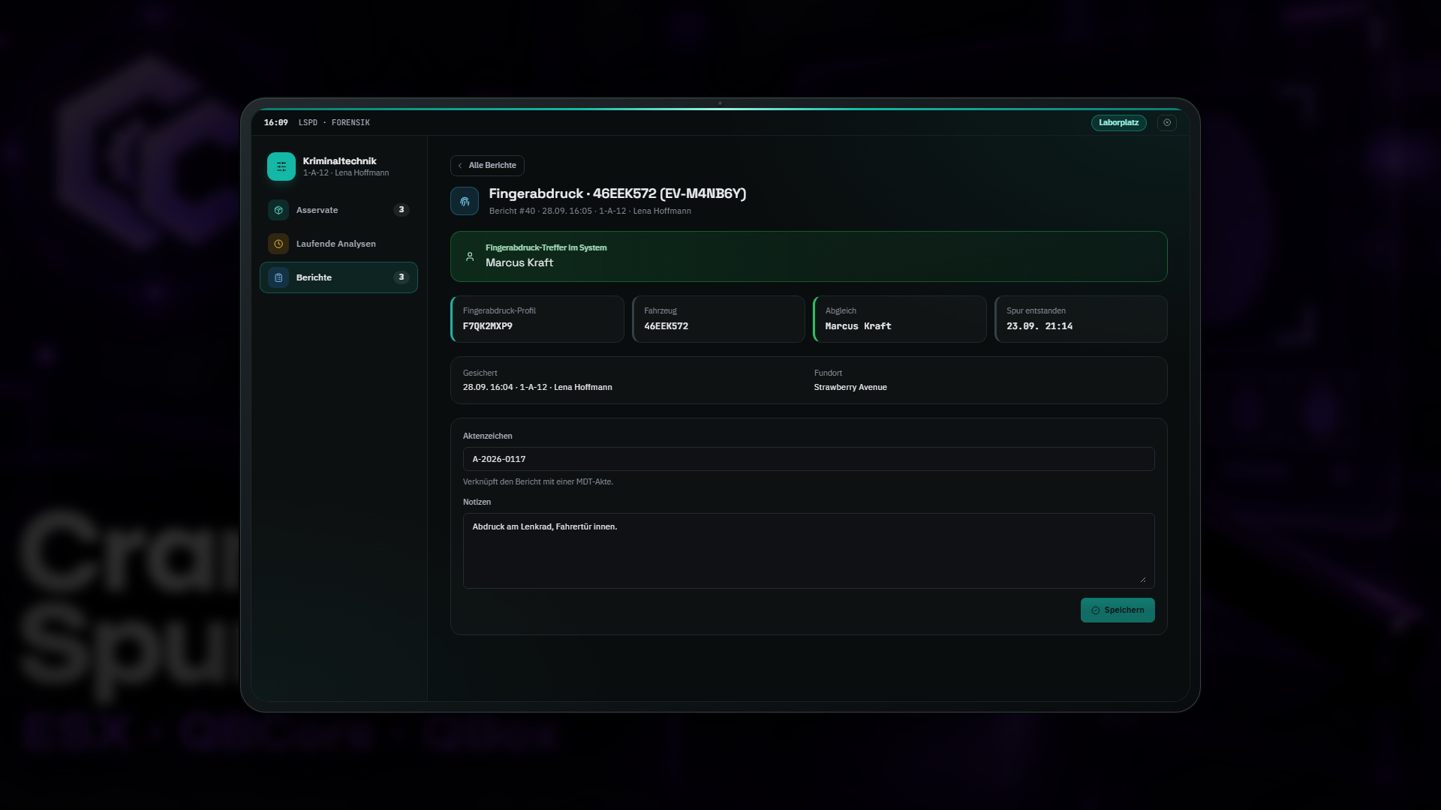
Task: Click into the Notizen text area
Action: 808,550
